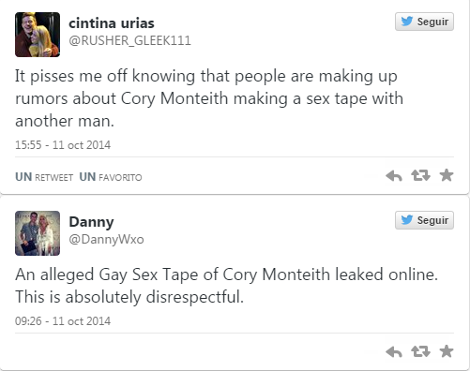Viewport: 470px width, 371px height.
Task: Follow Danny via Seguir button
Action: (424, 220)
